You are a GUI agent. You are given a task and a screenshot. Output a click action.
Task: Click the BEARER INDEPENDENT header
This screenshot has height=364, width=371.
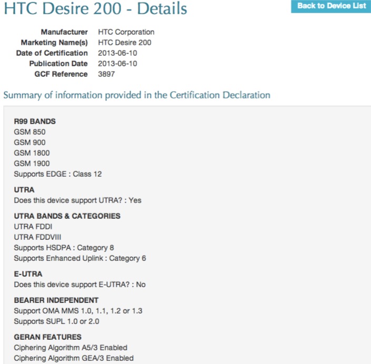click(56, 300)
